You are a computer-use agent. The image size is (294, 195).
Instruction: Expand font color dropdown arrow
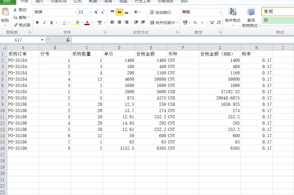point(92,23)
